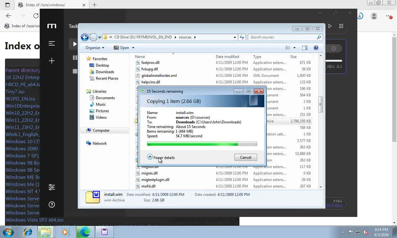Resume all tasks in Motrix
Image resolution: width=397 pixels, height=238 pixels.
coord(330,26)
